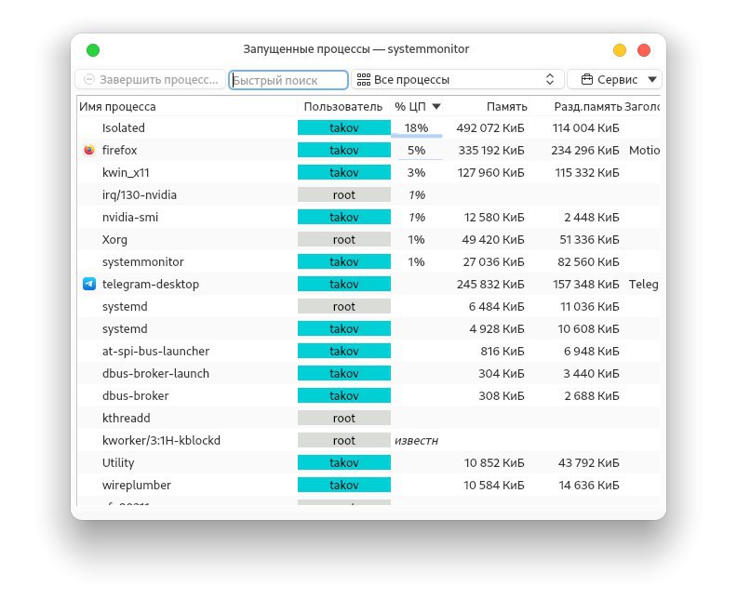
Task: Sort by the Пользователь column header
Action: point(343,106)
